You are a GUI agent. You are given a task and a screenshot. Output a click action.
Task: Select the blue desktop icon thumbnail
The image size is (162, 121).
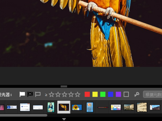[90, 107]
